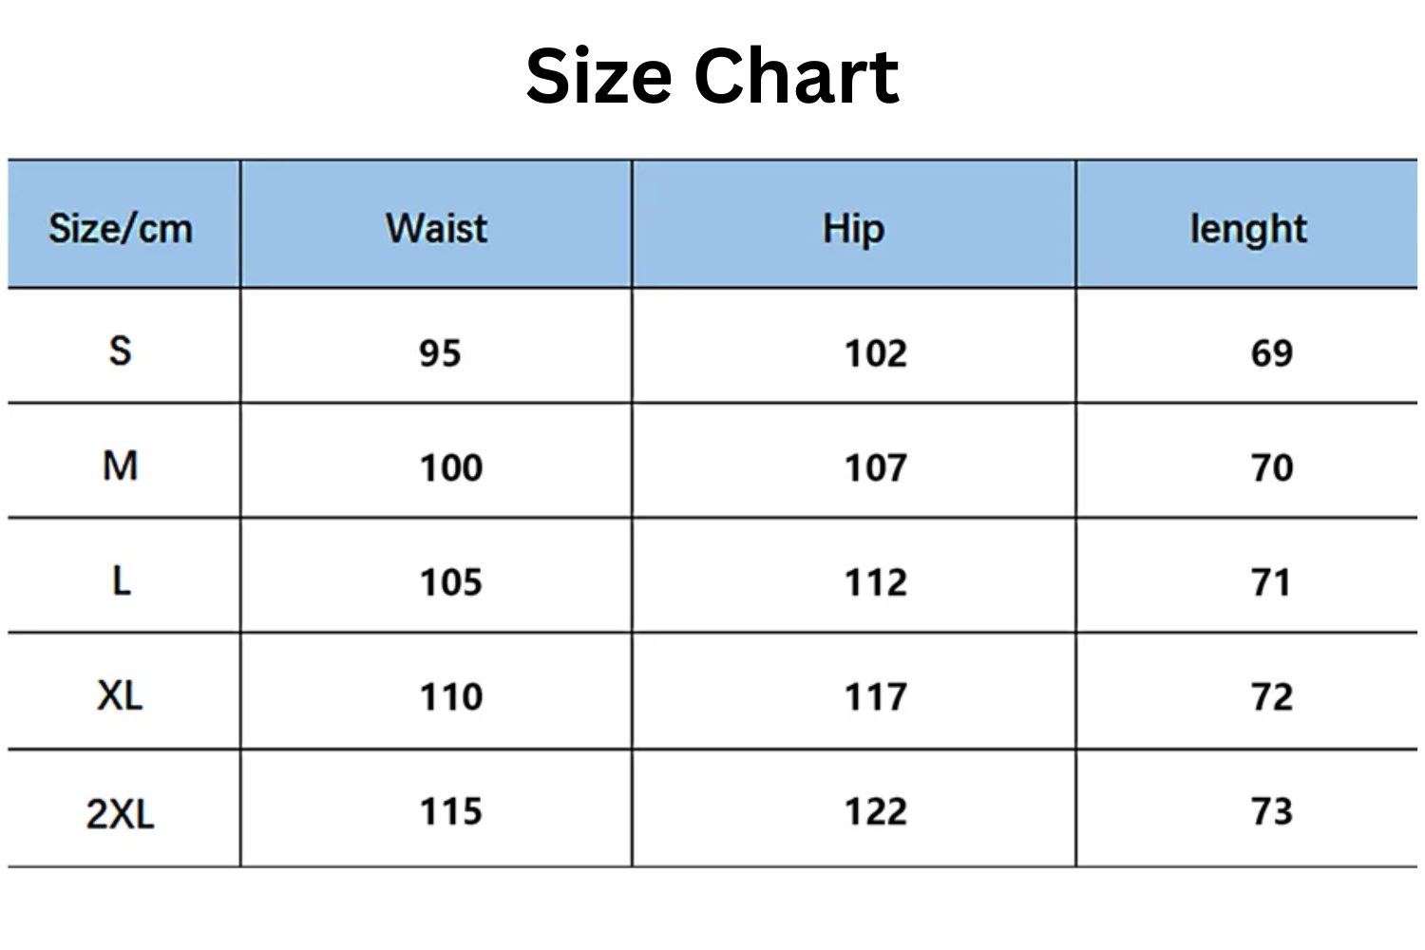
Task: Select waist value 115
Action: tap(451, 812)
